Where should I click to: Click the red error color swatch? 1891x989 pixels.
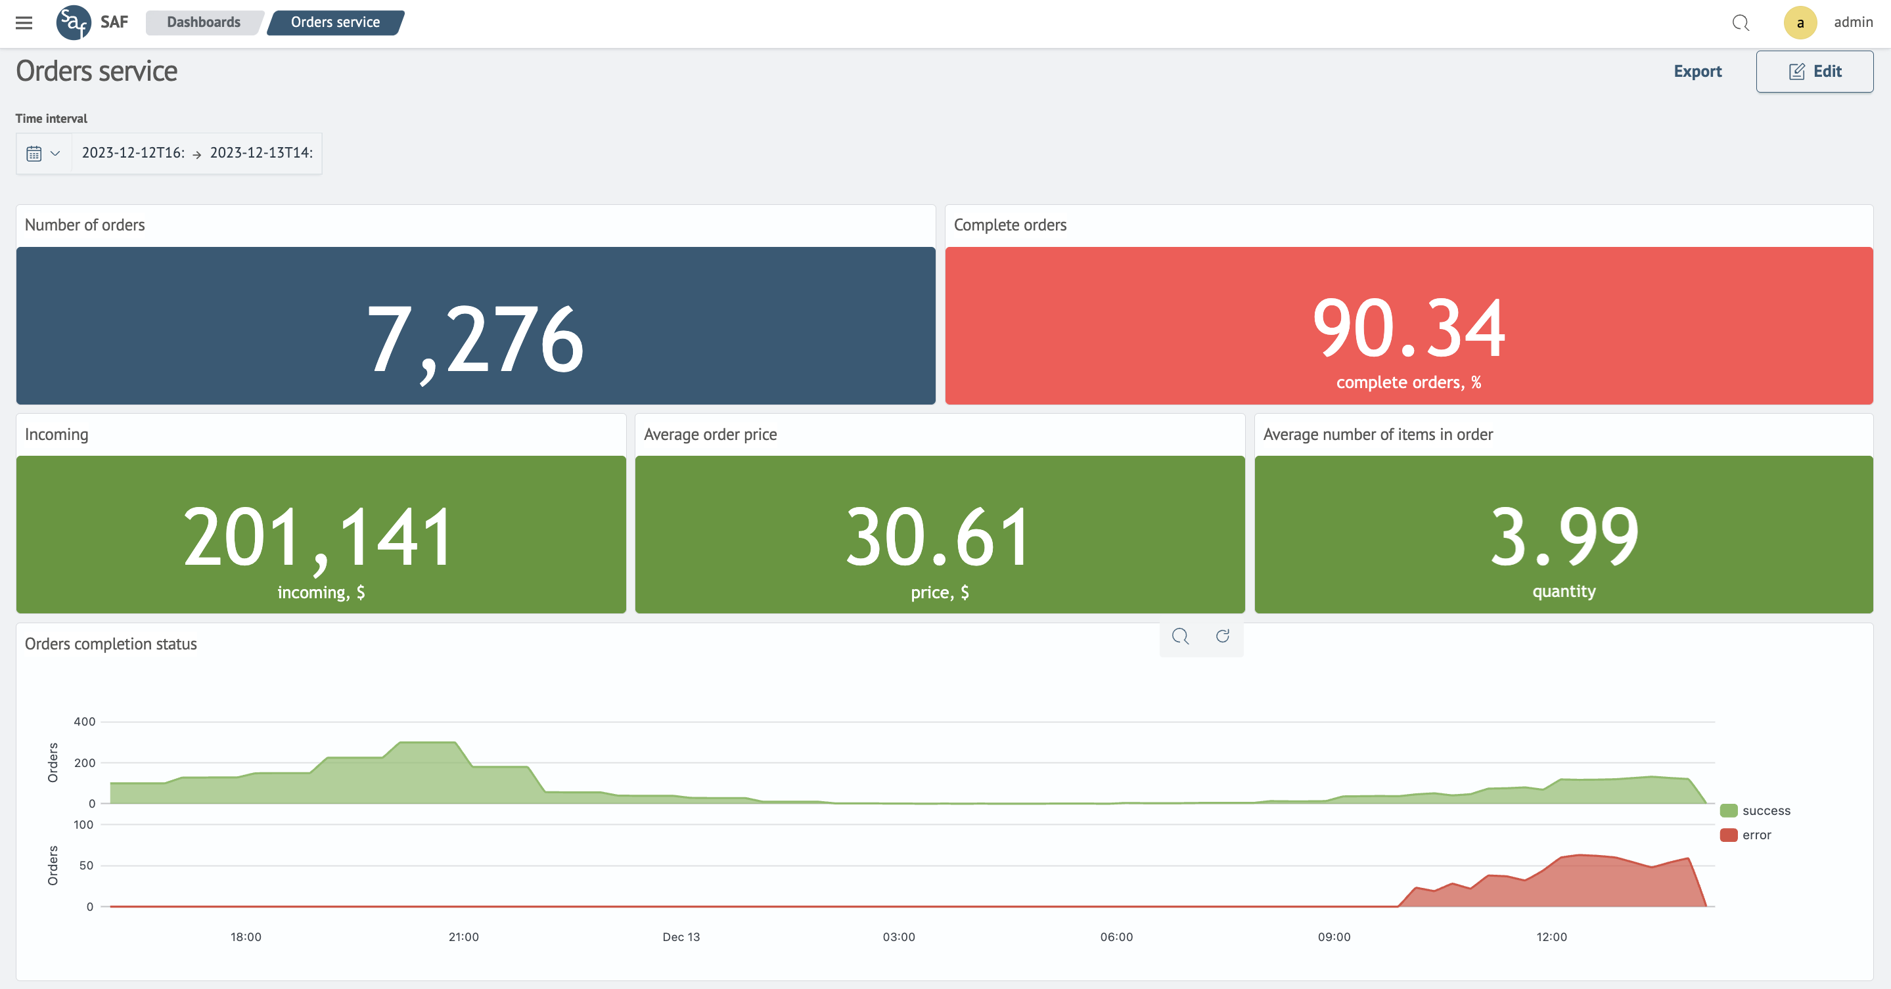tap(1729, 835)
